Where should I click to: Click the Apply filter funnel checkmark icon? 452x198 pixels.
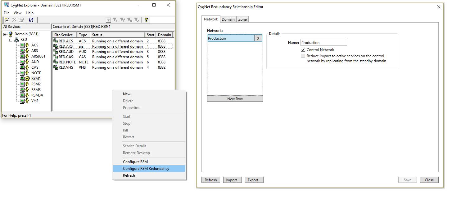click(x=137, y=20)
